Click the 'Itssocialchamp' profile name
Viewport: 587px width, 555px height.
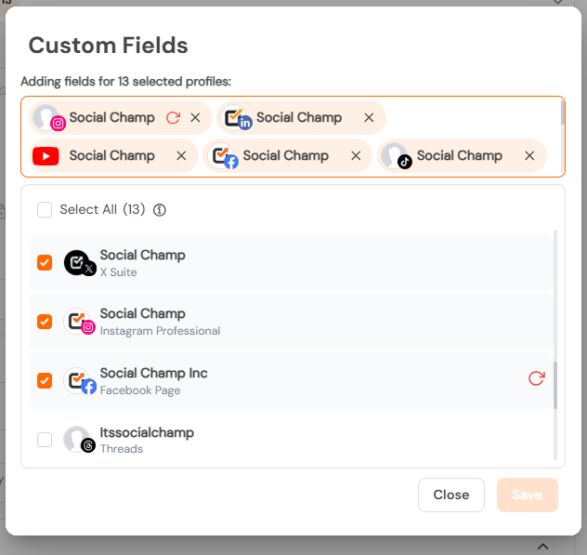click(147, 432)
